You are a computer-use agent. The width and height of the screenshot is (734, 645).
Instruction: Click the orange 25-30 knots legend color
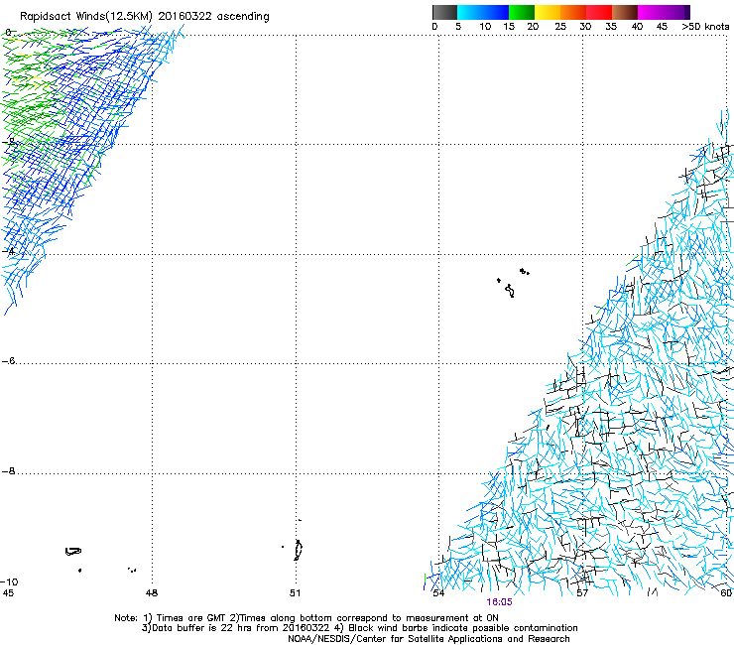pos(573,12)
